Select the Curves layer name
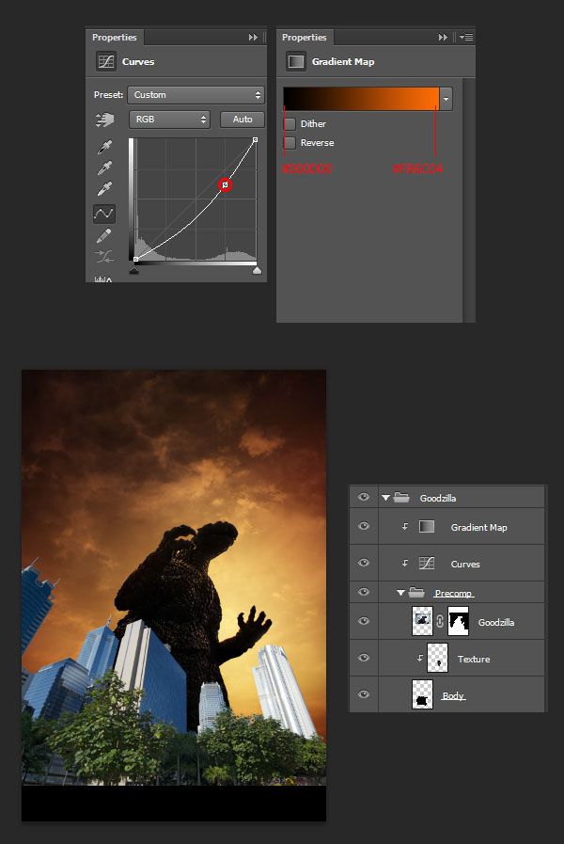Viewport: 564px width, 844px height. coord(465,565)
